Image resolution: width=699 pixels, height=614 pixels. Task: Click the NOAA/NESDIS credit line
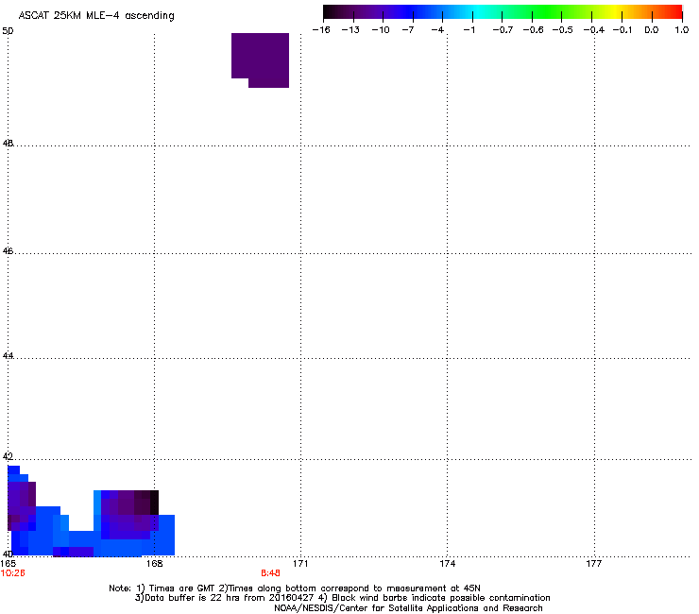pyautogui.click(x=408, y=608)
